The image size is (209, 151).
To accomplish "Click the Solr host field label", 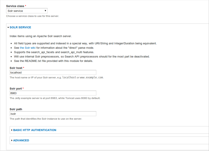I will (16, 68).
